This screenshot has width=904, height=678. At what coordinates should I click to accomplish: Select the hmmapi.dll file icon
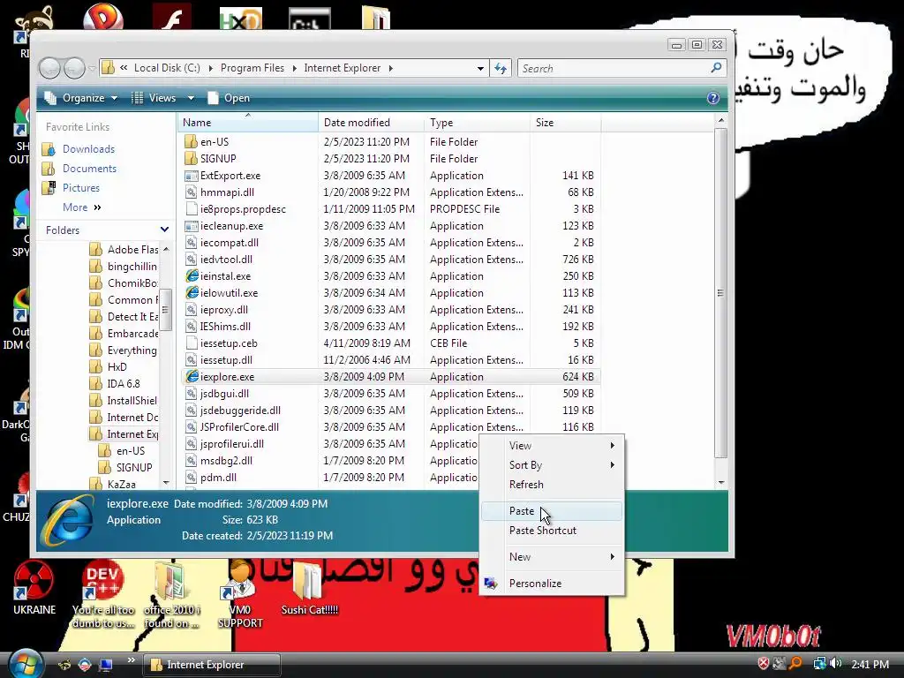192,192
